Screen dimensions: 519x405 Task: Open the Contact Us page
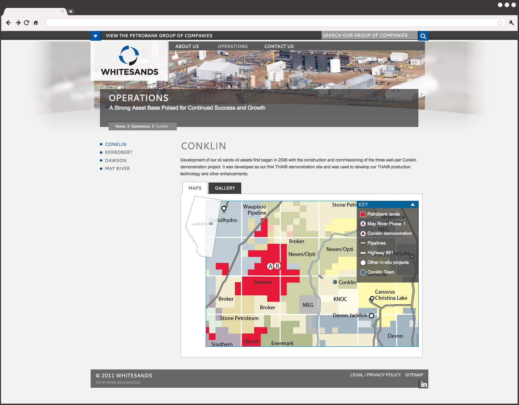click(279, 46)
